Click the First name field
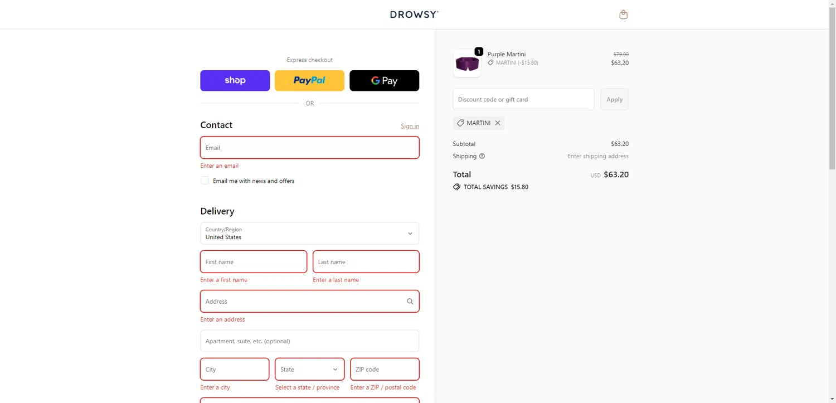 pyautogui.click(x=254, y=262)
